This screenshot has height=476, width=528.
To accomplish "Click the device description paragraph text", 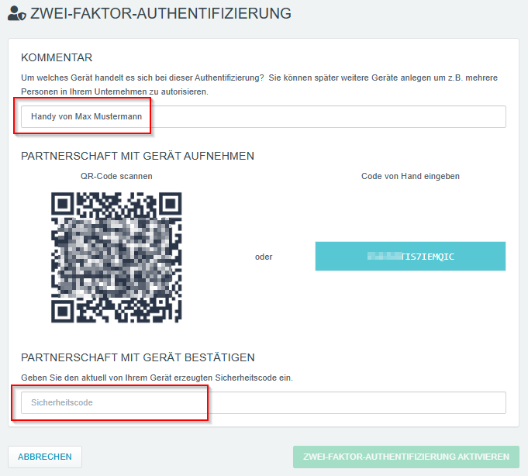I will tap(259, 85).
